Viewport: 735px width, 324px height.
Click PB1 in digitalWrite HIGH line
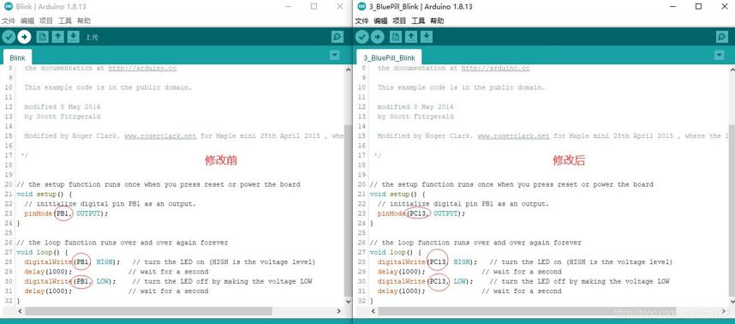pyautogui.click(x=82, y=262)
